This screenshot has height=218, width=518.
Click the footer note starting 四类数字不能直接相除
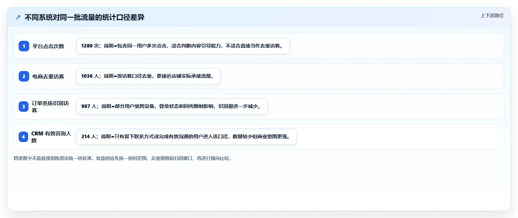(123, 158)
